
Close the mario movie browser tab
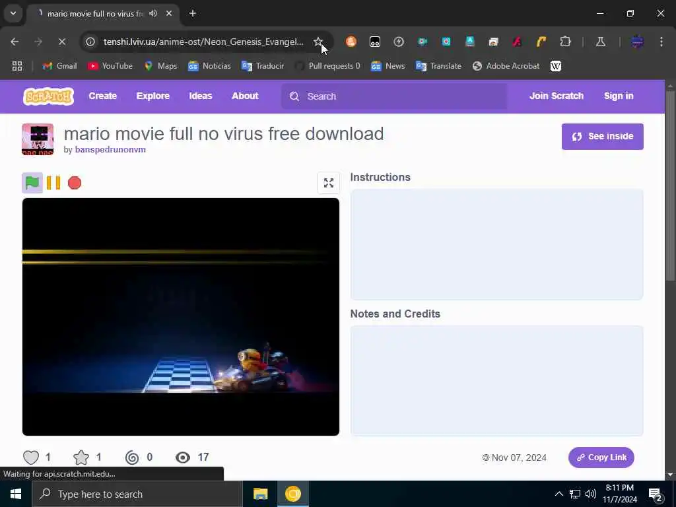169,13
